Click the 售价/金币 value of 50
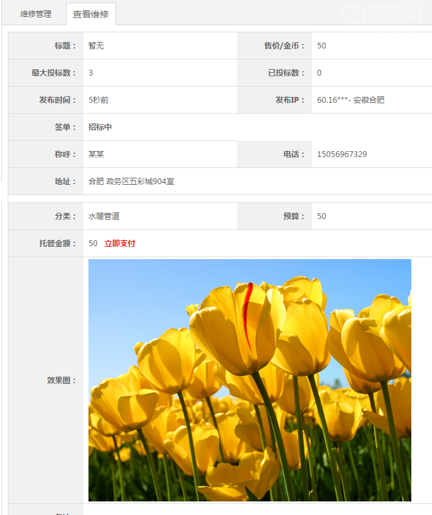 click(x=322, y=46)
